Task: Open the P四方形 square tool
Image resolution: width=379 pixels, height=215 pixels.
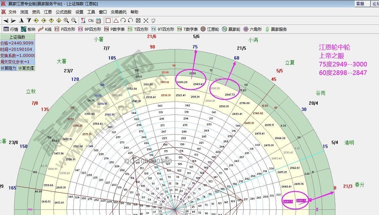Action: tap(65, 29)
